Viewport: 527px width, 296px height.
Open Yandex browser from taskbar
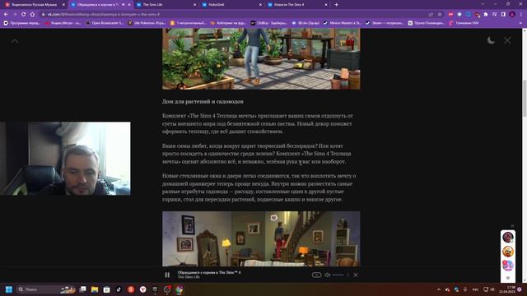tap(142, 289)
